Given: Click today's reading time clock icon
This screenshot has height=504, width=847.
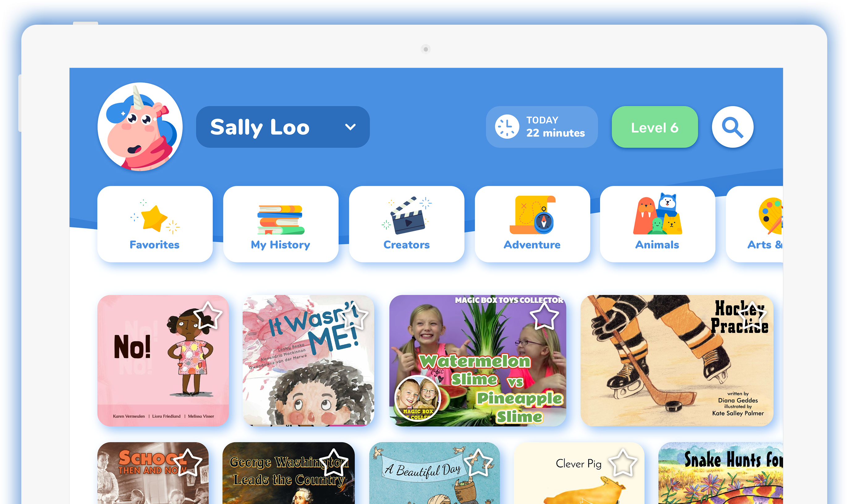Looking at the screenshot, I should pos(507,127).
